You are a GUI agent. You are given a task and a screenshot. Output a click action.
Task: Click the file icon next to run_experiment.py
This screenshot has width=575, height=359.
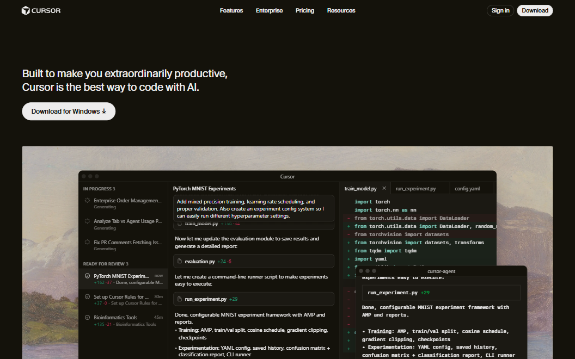point(180,299)
